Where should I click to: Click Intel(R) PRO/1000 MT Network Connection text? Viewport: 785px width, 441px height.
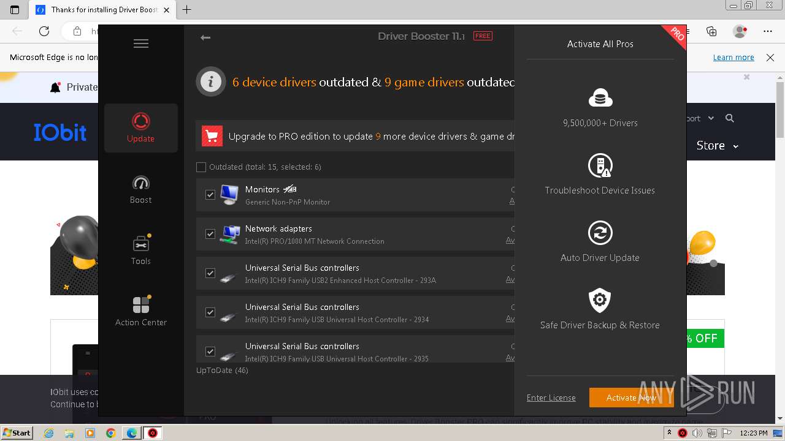tap(315, 241)
